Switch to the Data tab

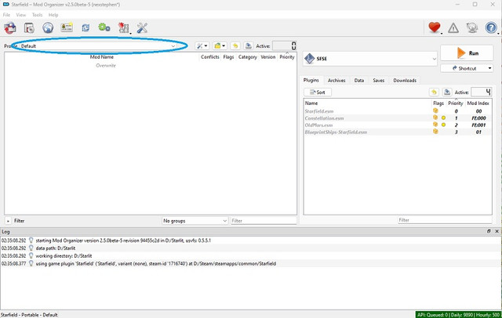point(359,81)
